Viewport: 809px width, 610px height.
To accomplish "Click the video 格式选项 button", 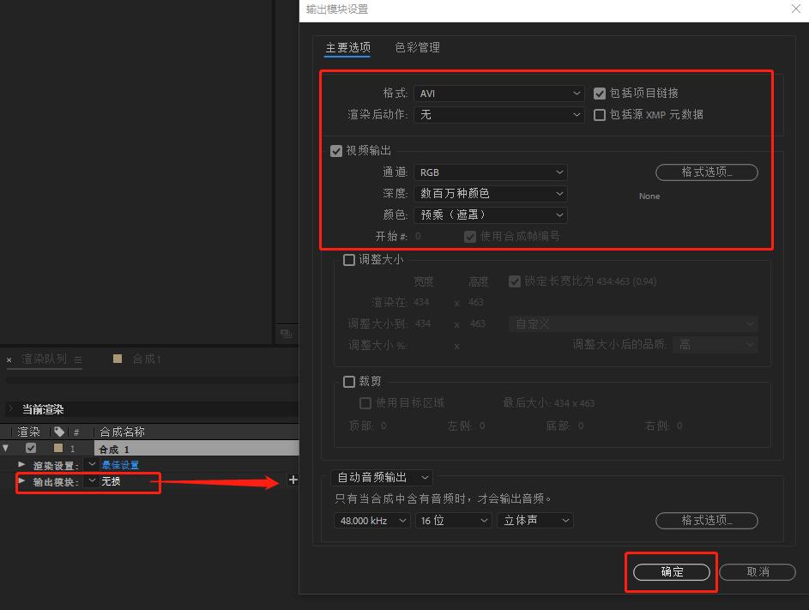I will [706, 172].
